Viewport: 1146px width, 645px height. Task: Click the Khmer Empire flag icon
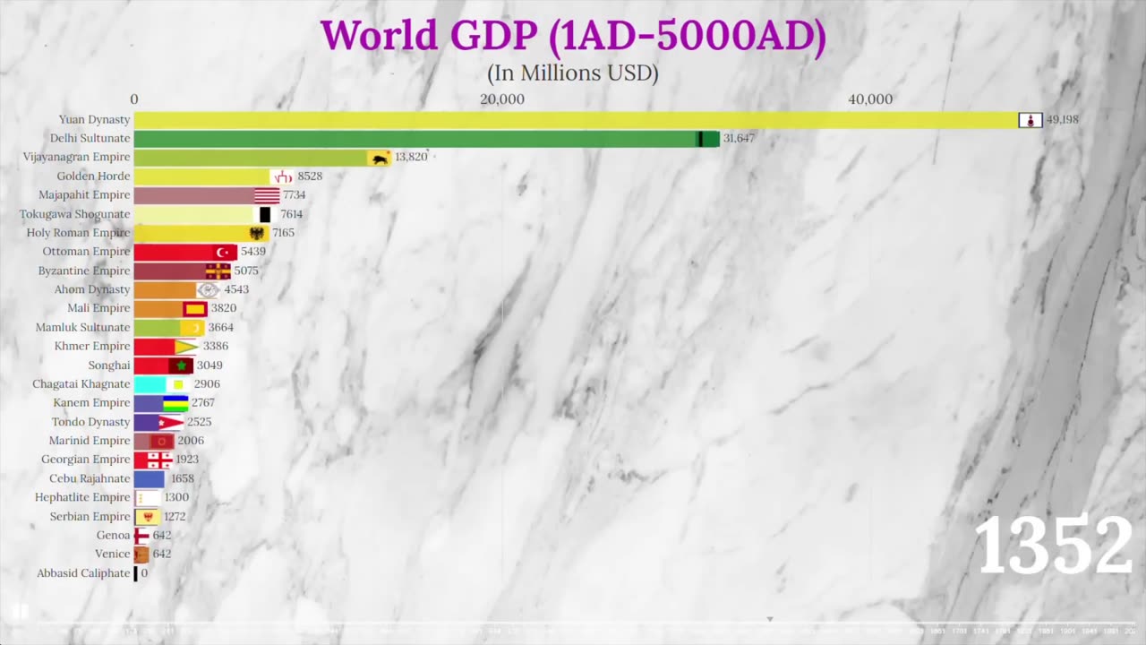[187, 347]
